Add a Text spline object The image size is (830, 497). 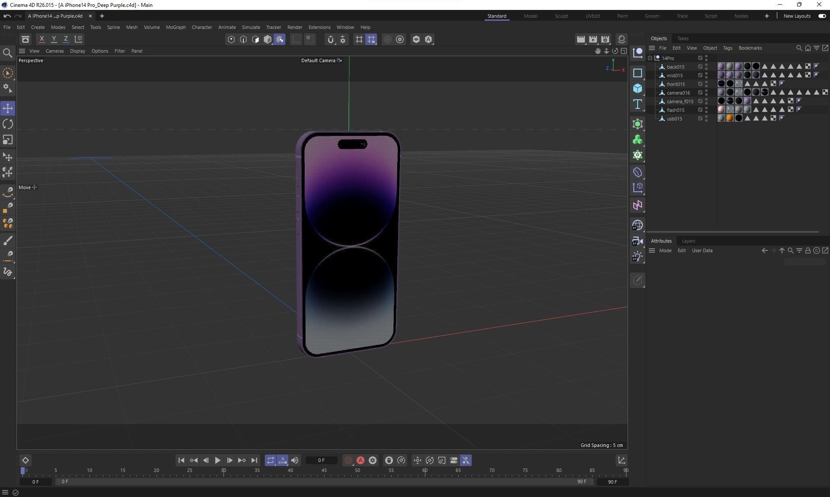pos(638,104)
